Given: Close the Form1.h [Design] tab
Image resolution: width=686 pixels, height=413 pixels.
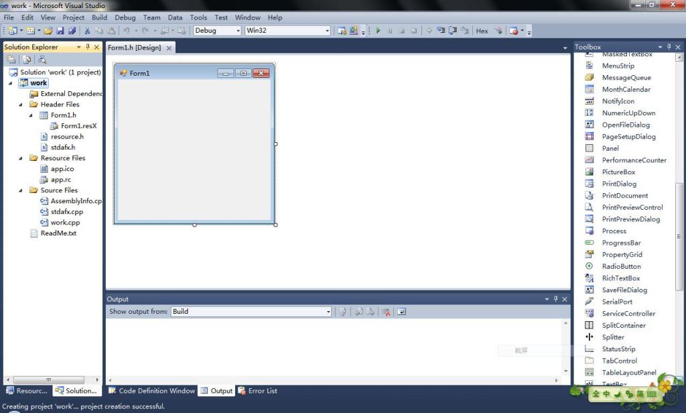Looking at the screenshot, I should click(169, 48).
